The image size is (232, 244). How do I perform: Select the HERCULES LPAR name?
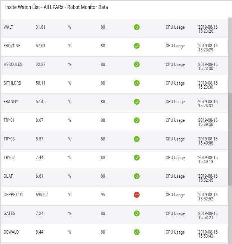tap(13, 64)
